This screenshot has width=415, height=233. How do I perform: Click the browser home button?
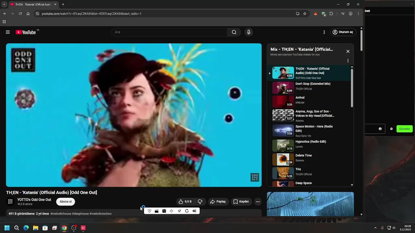(28, 14)
